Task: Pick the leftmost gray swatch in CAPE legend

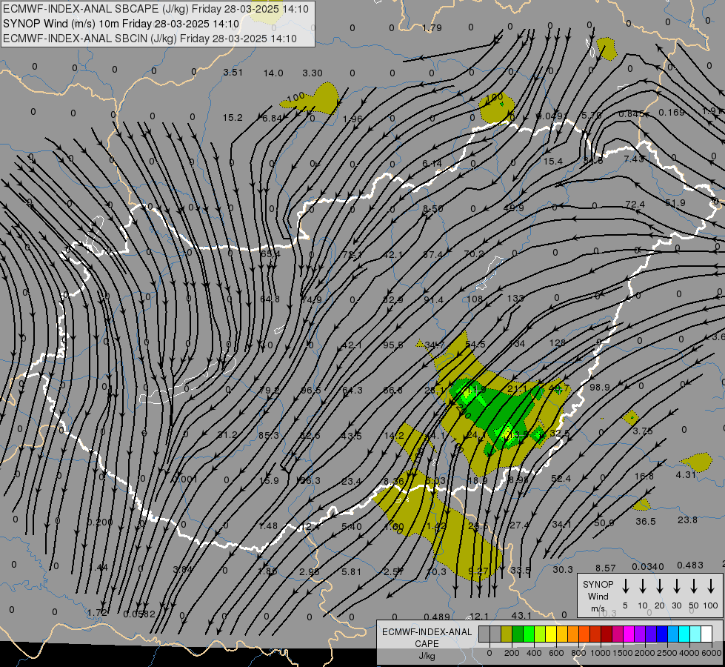Action: click(x=484, y=634)
